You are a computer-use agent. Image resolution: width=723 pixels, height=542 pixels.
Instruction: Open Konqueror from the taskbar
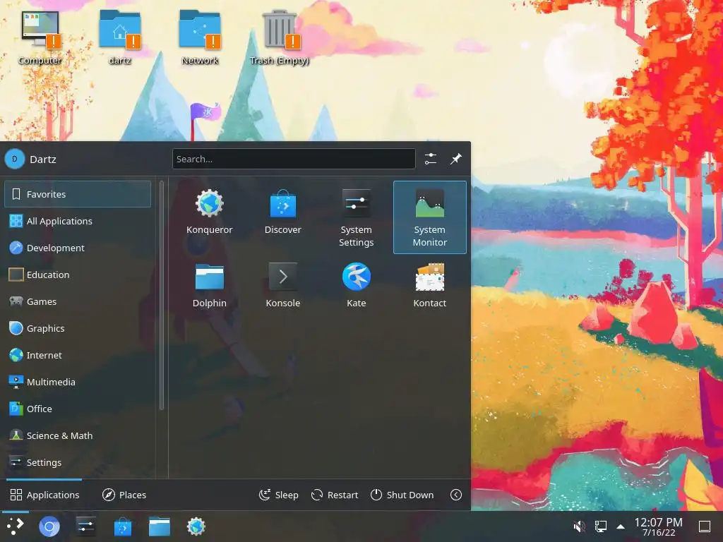pos(196,526)
